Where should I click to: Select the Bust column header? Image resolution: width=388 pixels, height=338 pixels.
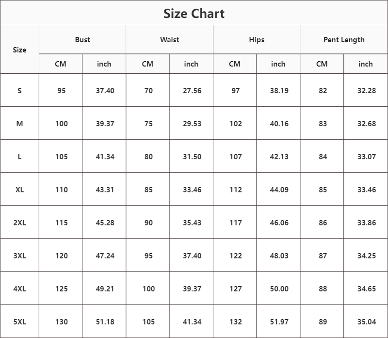[x=82, y=40]
